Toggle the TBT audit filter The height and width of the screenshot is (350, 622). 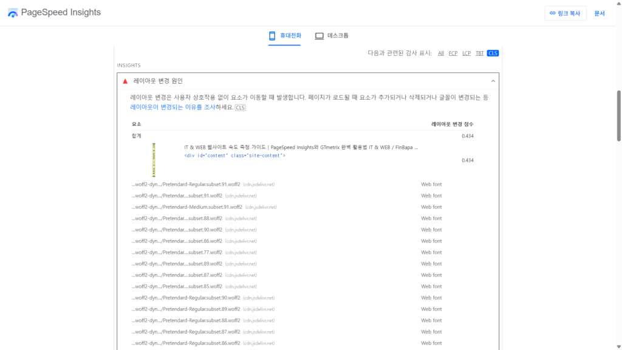479,53
